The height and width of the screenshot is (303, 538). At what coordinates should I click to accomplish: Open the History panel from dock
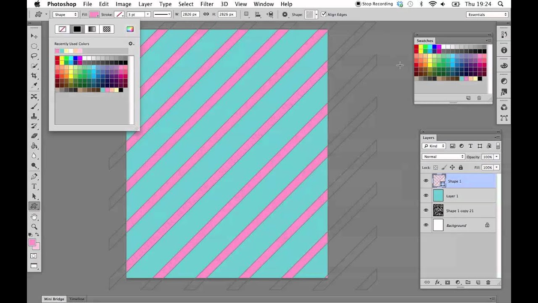point(504,35)
